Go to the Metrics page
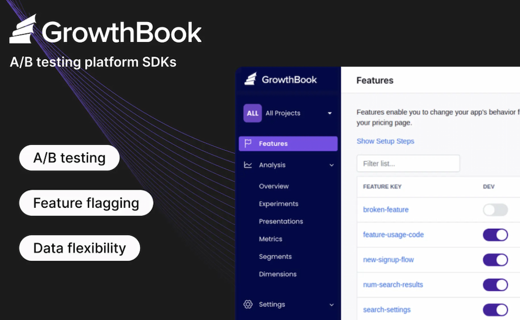520x320 pixels. 270,239
